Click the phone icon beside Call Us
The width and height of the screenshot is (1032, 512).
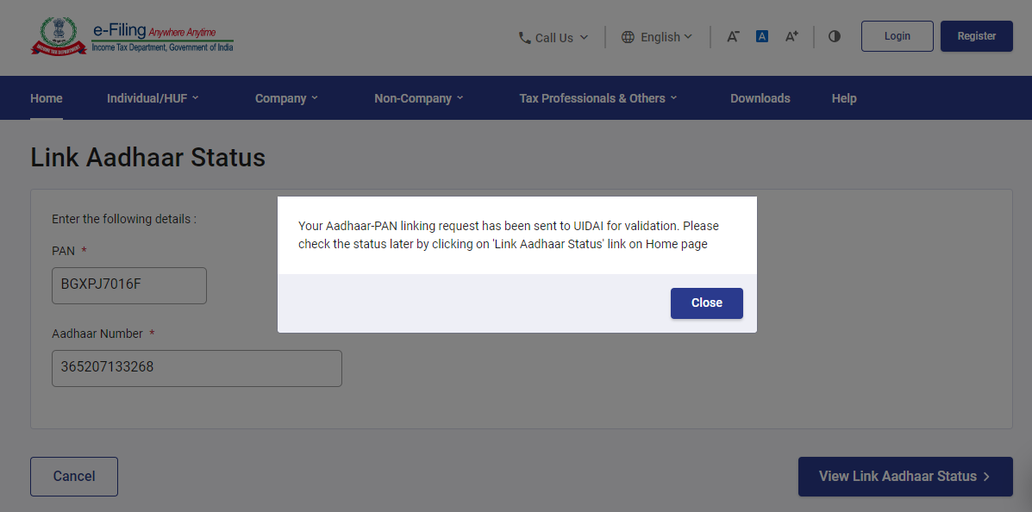pyautogui.click(x=524, y=37)
